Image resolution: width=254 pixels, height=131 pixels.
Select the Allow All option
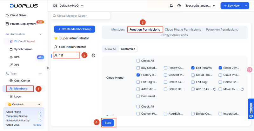pyautogui.click(x=110, y=49)
